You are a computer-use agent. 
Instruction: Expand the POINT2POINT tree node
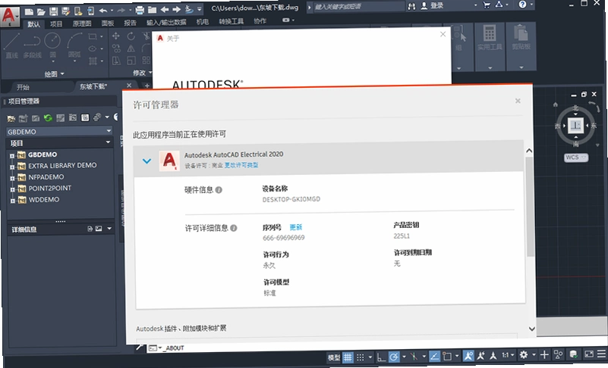tap(12, 189)
